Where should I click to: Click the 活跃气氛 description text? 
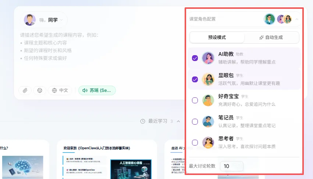click(249, 83)
